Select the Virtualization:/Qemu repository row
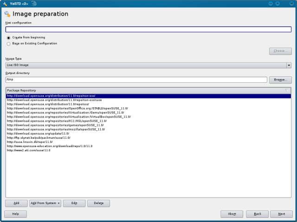 point(148,113)
